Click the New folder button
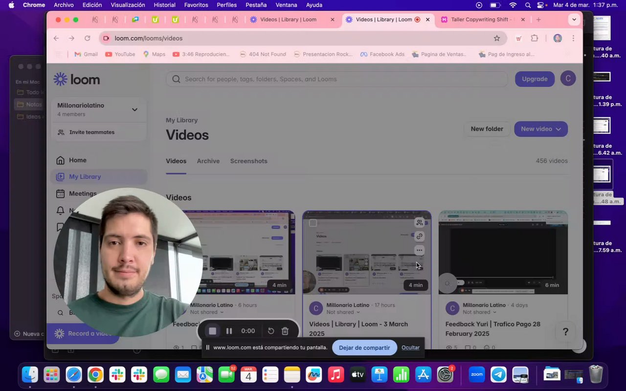 [487, 129]
